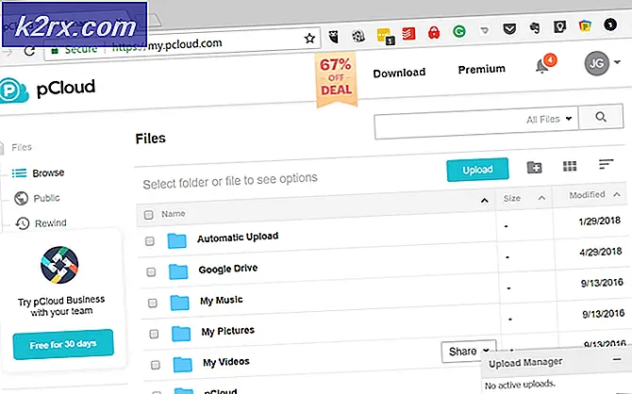Click the search magnifier button
Viewport: 632px width, 394px height.
[x=601, y=117]
